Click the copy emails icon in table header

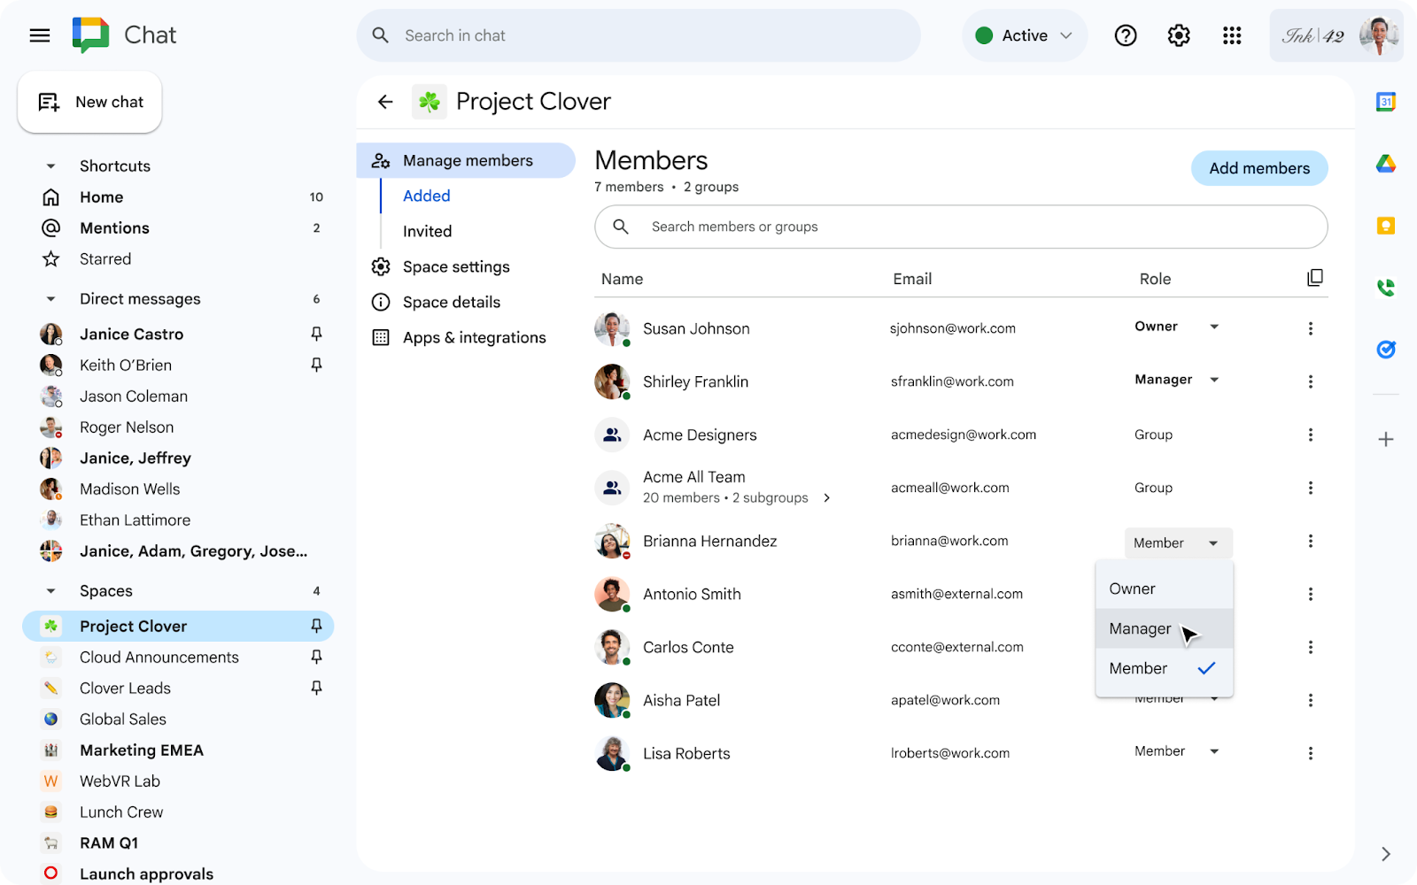coord(1315,278)
